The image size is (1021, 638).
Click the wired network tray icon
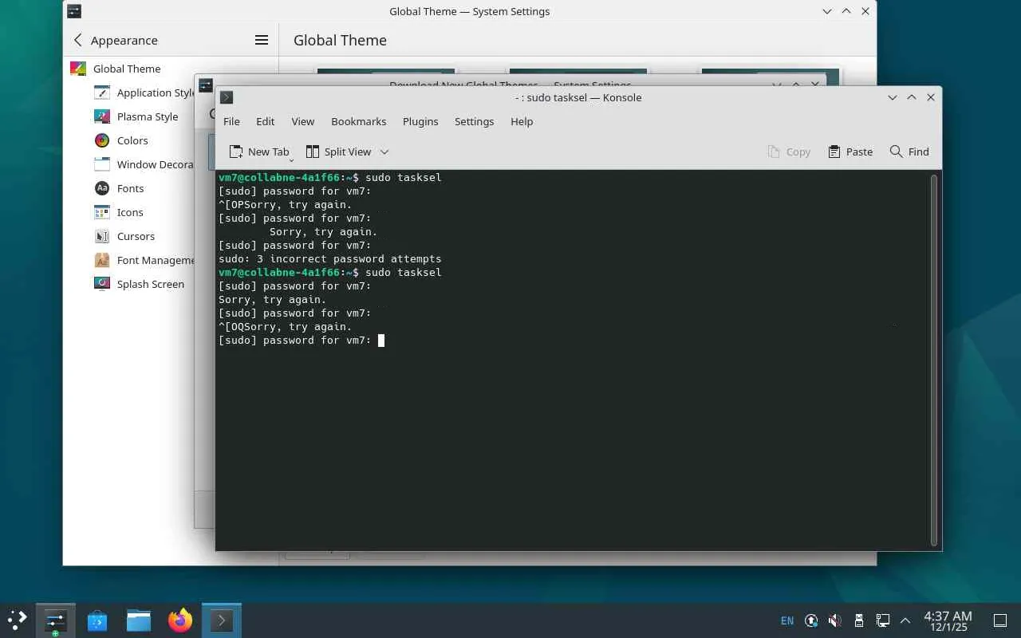(x=882, y=620)
